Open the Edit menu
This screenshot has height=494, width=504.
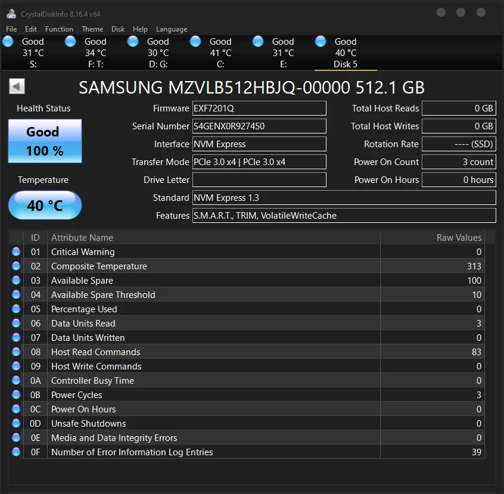point(31,29)
